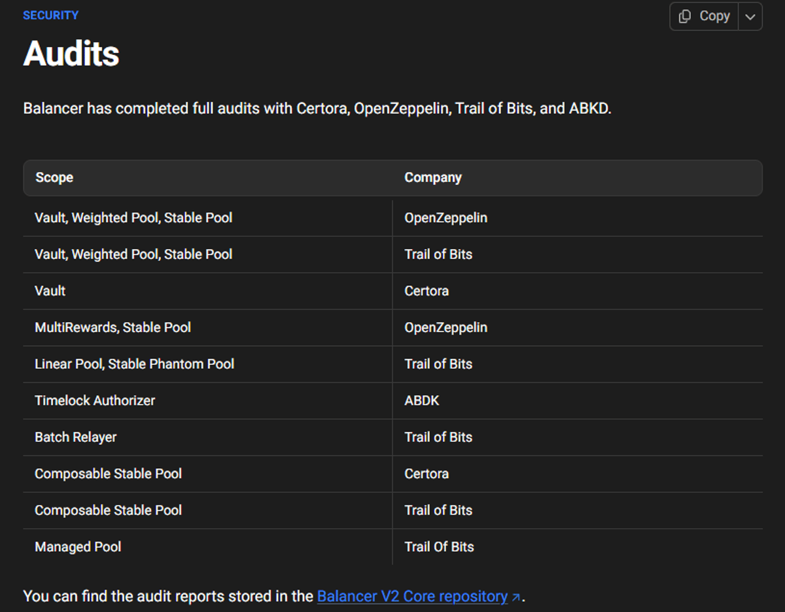Expand the dropdown chevron beside Copy
Screen dimensions: 785x612
(x=750, y=17)
